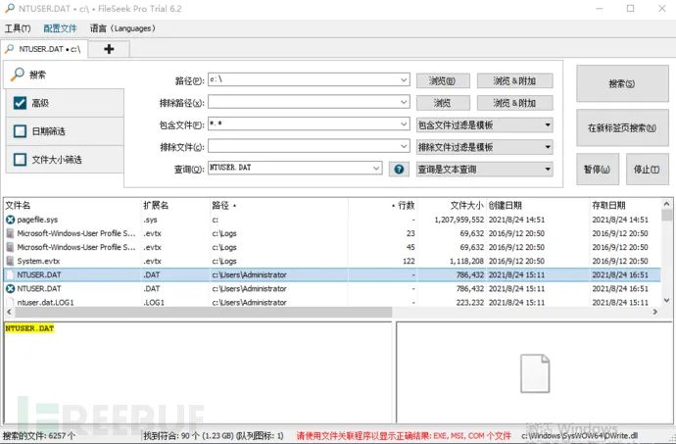Viewport: 676px width, 444px height.
Task: Enable the 文件大小筛选 checkbox
Action: pos(20,160)
